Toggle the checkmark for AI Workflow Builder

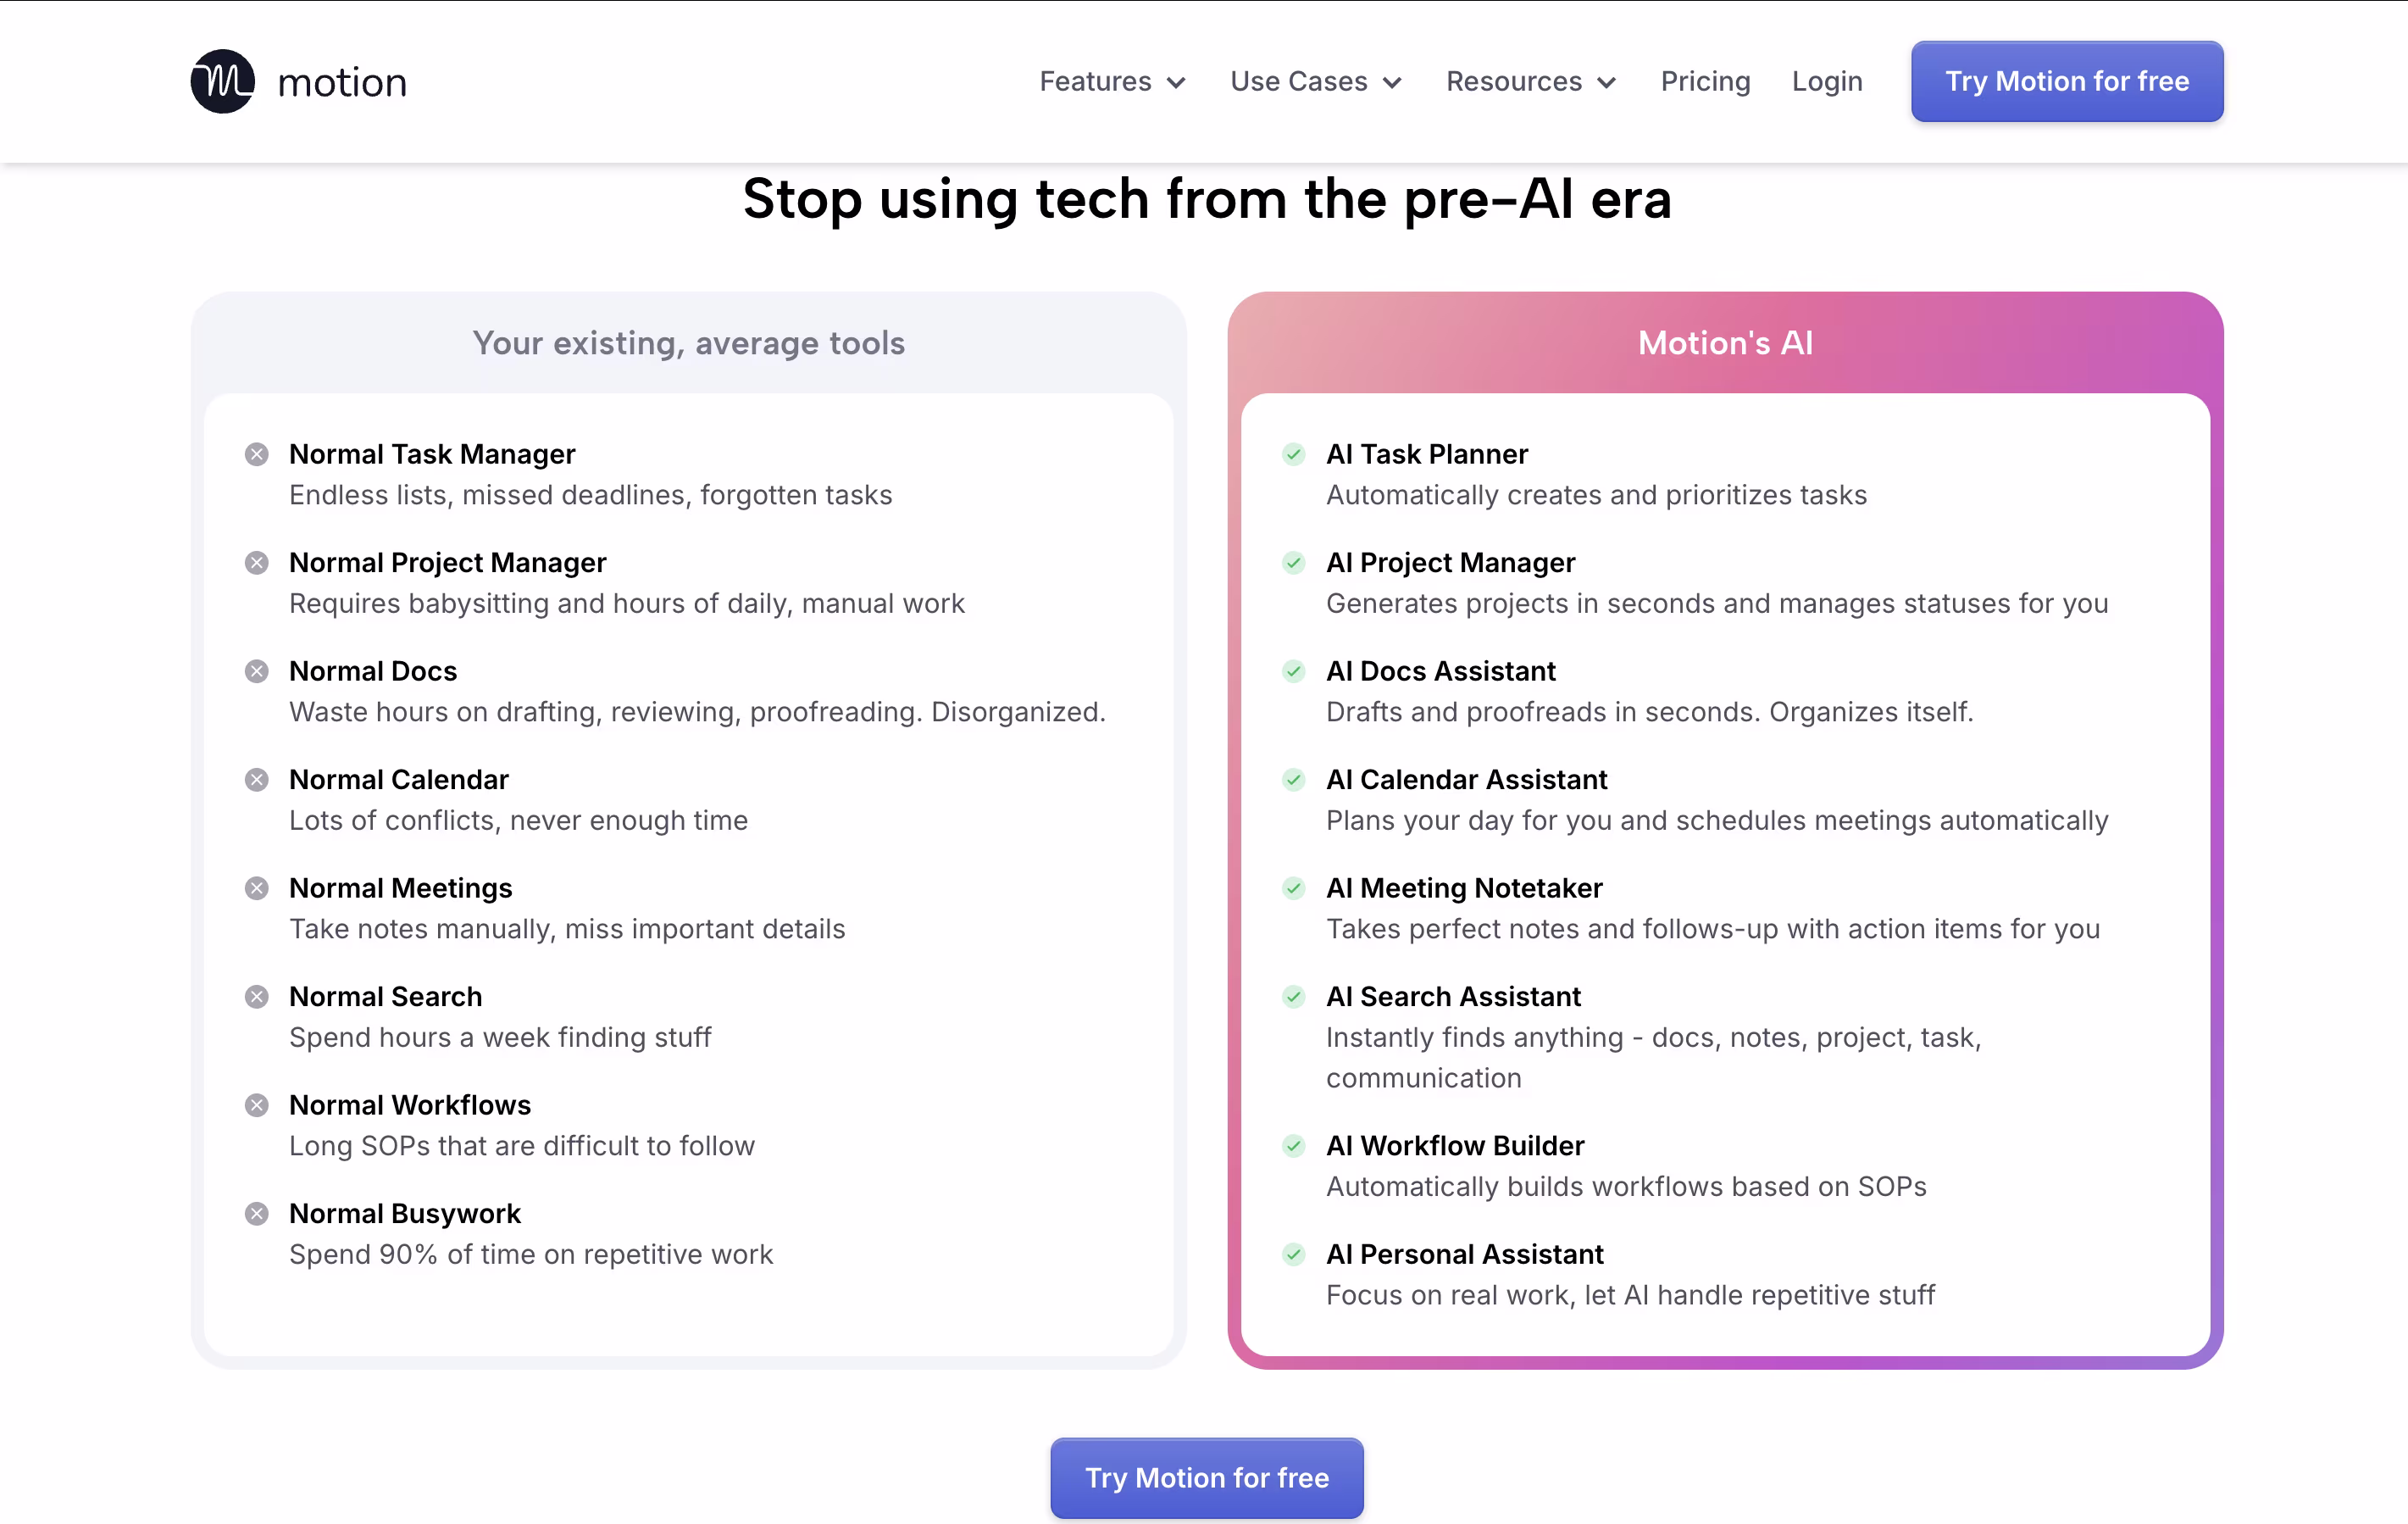pos(1293,1146)
